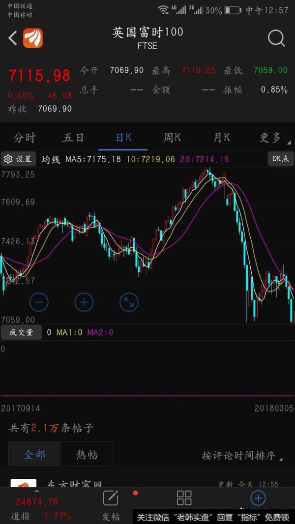Switch to 分时 tab
The image size is (295, 524).
click(25, 138)
